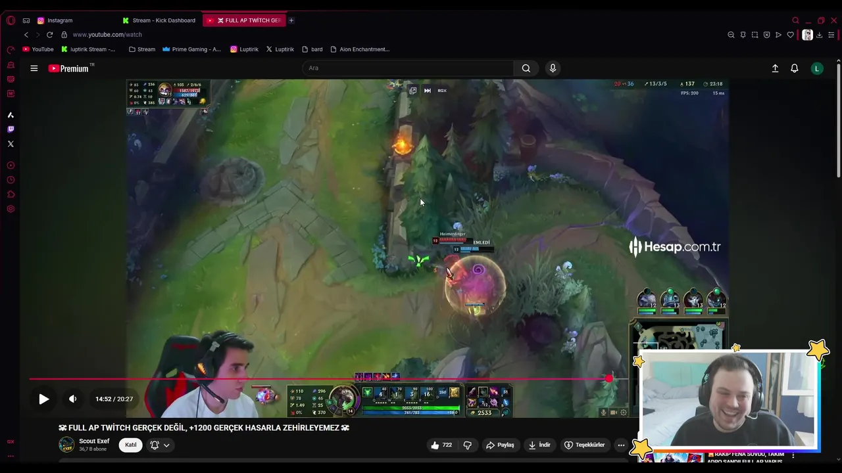Open Easy Setup sliders icon
The width and height of the screenshot is (842, 473).
pyautogui.click(x=831, y=35)
